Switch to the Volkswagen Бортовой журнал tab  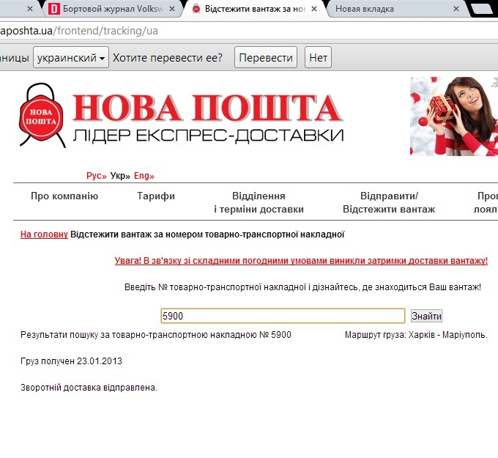pos(113,9)
